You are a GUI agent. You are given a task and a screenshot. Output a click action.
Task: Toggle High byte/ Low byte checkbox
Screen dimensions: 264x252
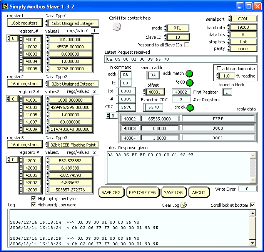tap(33, 198)
